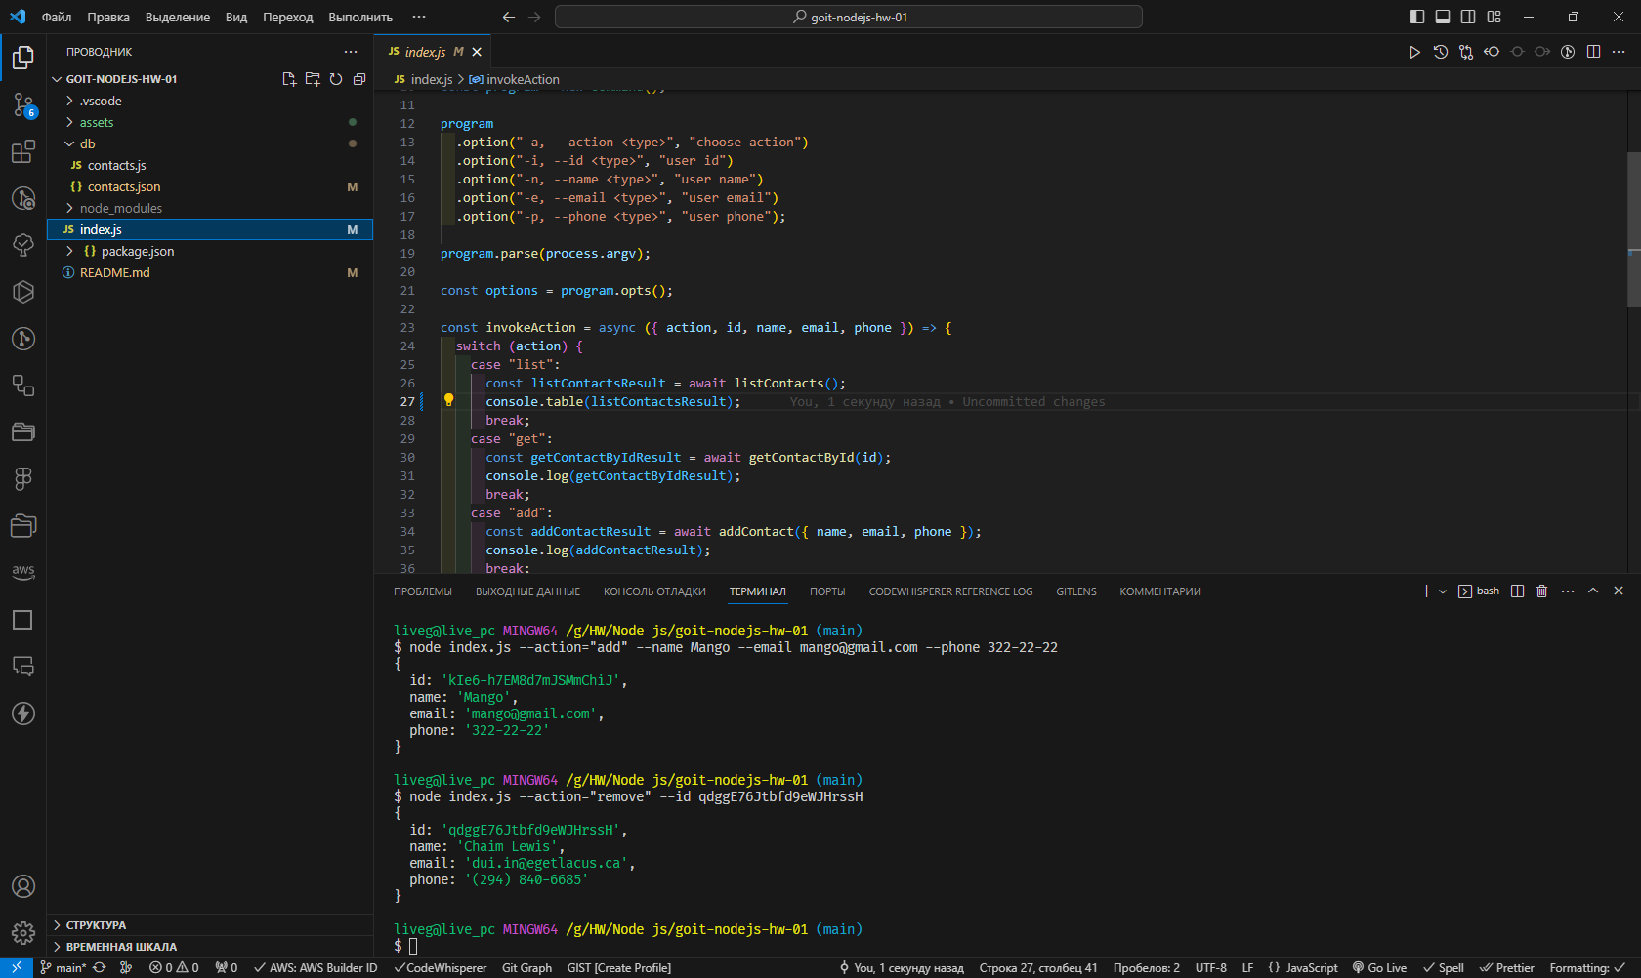Open the AWS toolkit sidebar icon

pos(23,572)
